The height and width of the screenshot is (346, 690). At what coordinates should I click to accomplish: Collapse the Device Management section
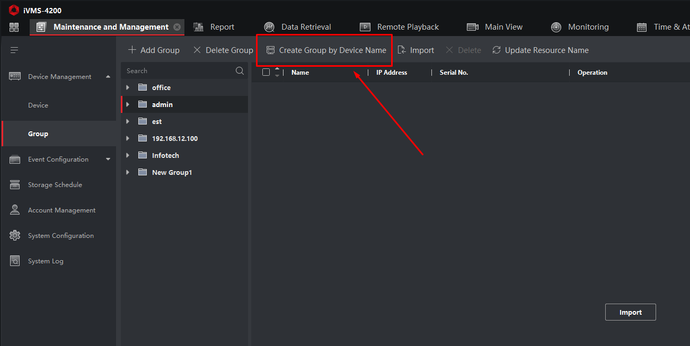tap(108, 77)
